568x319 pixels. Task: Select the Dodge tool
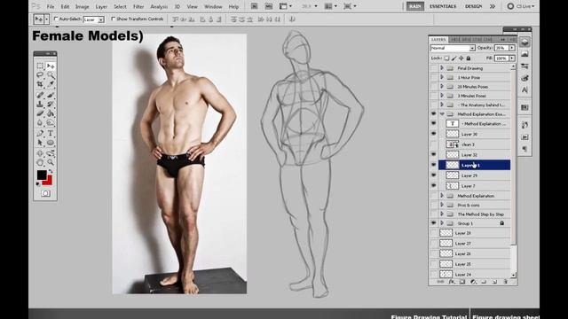point(51,123)
